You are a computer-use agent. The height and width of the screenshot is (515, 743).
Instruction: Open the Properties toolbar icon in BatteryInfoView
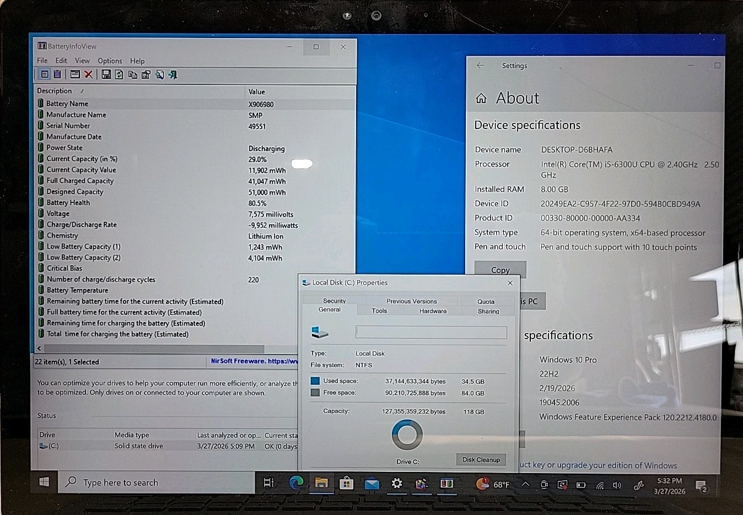click(75, 74)
